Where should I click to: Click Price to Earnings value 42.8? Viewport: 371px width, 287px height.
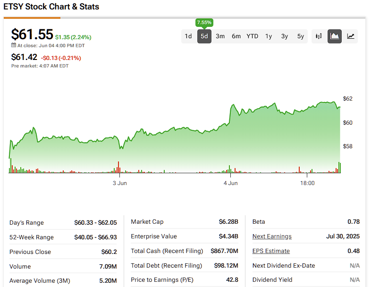[232, 280]
